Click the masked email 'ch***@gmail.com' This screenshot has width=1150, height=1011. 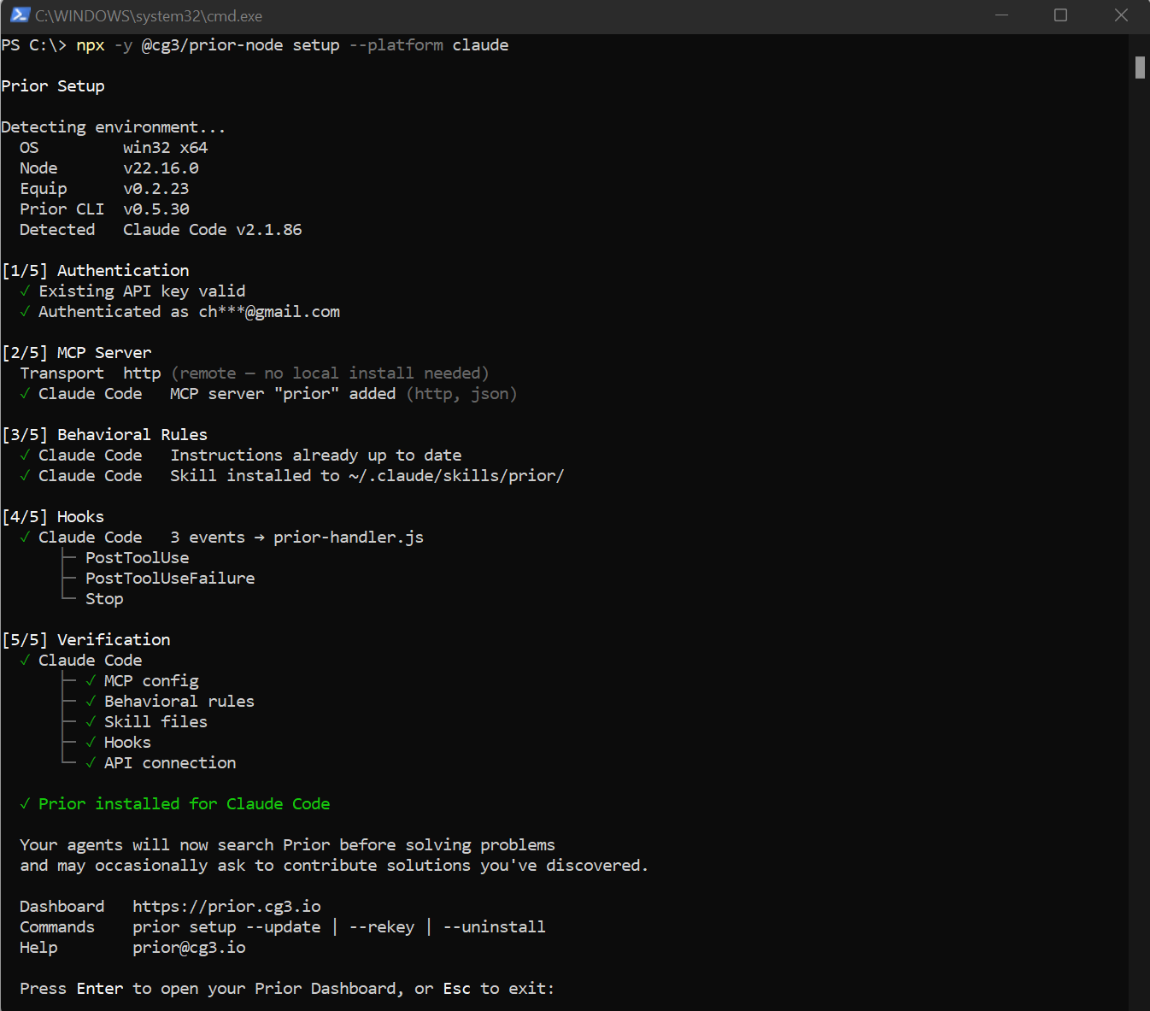269,312
